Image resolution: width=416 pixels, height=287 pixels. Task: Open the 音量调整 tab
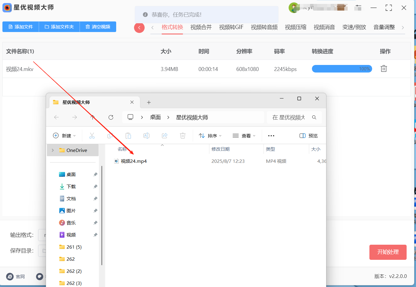coord(384,27)
